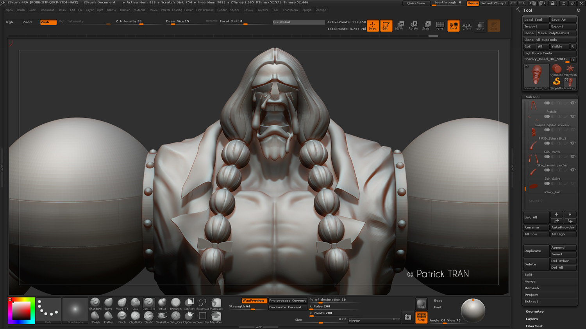This screenshot has height=329, width=586.
Task: Select the ClipRect brush
Action: pyautogui.click(x=189, y=304)
